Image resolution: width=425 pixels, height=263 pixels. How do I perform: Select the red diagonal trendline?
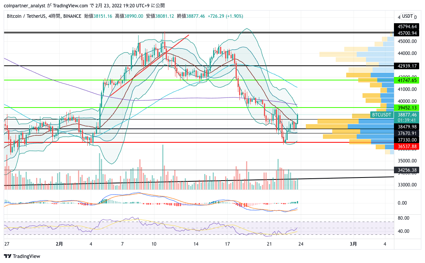[x=149, y=65]
